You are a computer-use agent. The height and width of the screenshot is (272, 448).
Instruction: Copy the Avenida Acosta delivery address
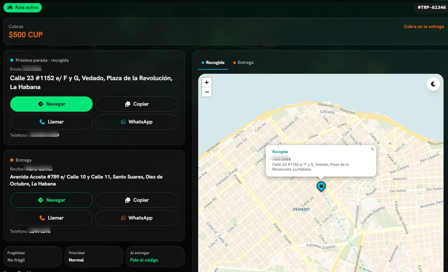137,200
